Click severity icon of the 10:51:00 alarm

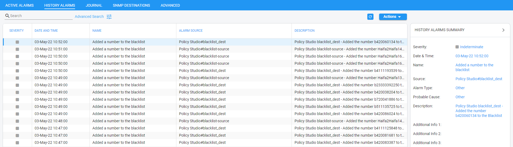[x=17, y=49]
